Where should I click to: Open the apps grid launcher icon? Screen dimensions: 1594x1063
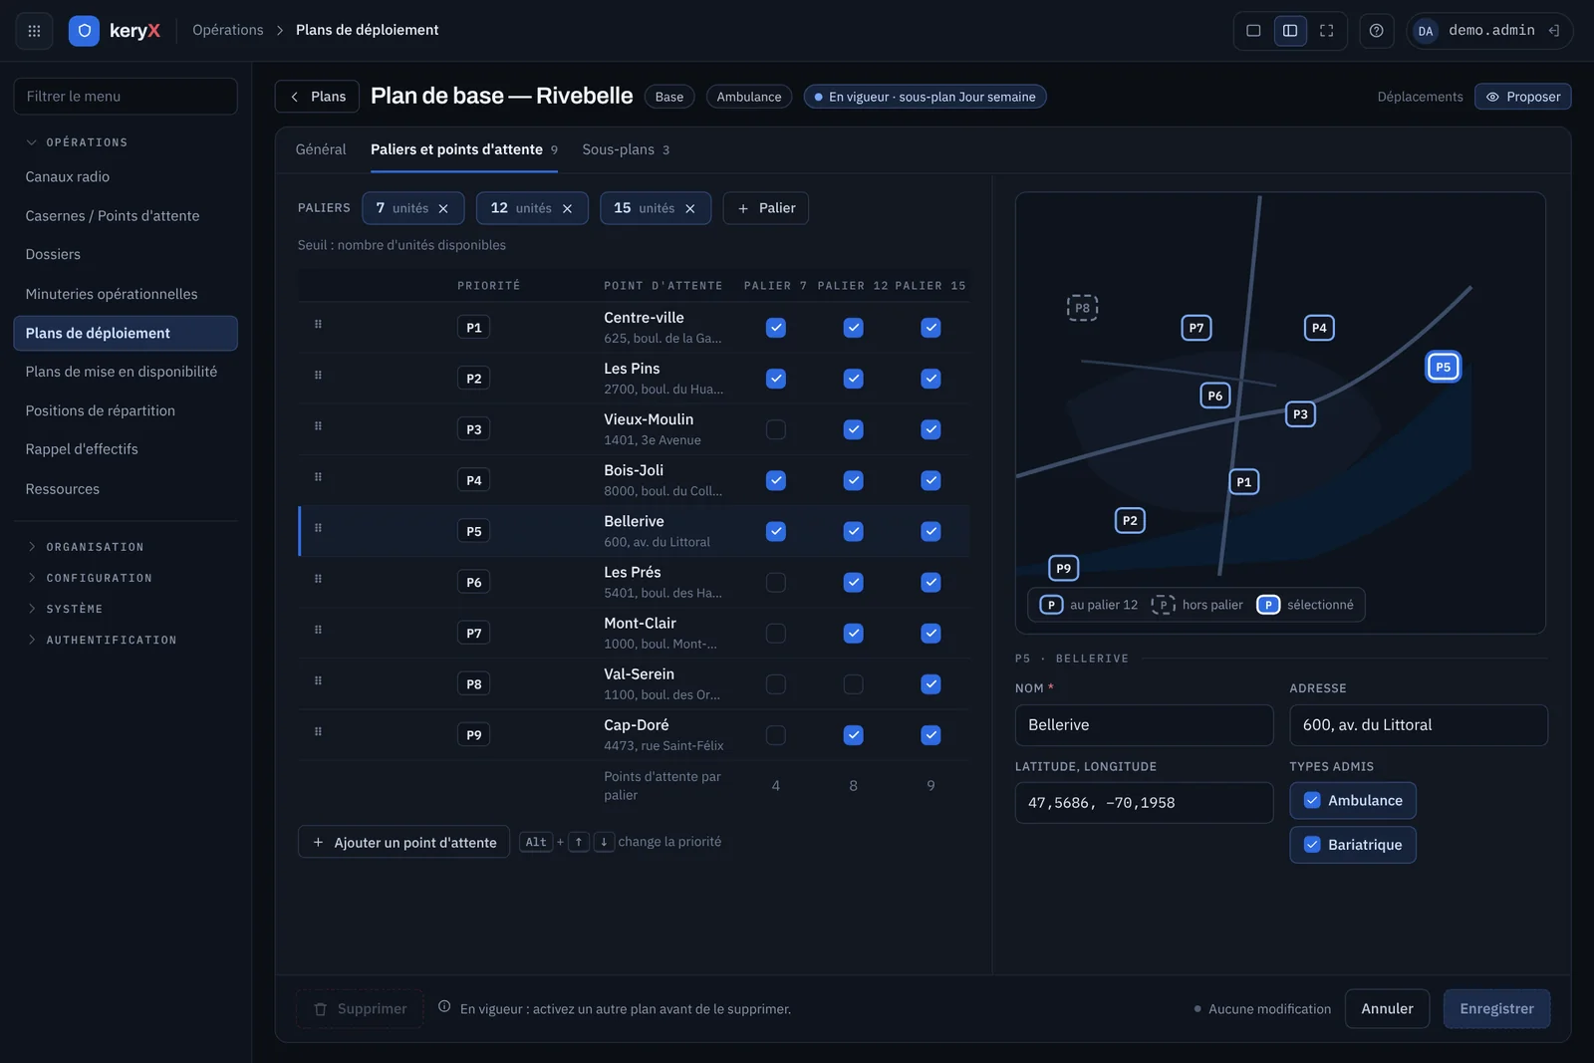pyautogui.click(x=34, y=31)
